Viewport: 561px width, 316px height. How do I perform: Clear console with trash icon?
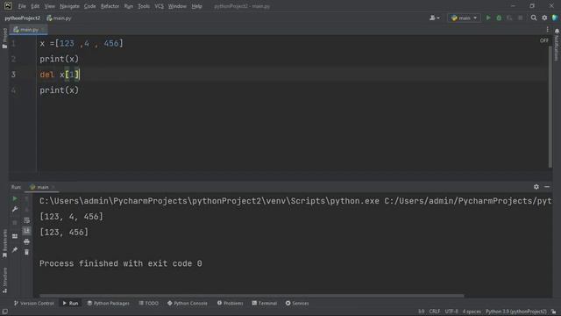(x=27, y=253)
